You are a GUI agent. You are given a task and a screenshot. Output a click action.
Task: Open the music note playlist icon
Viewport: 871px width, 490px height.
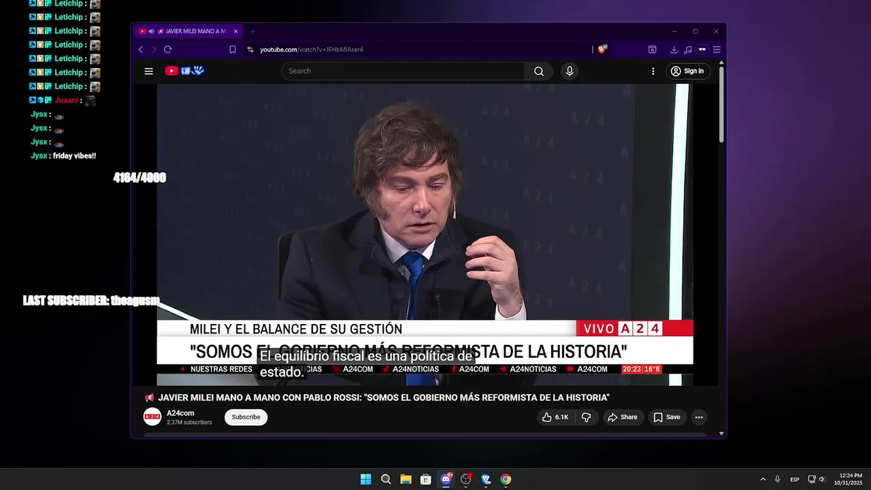tap(688, 49)
